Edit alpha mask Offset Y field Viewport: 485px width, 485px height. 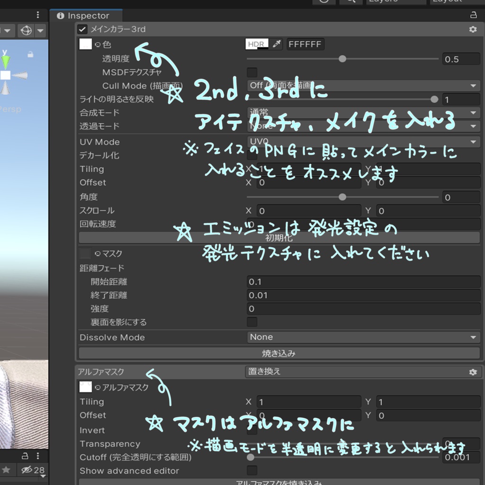tap(428, 415)
